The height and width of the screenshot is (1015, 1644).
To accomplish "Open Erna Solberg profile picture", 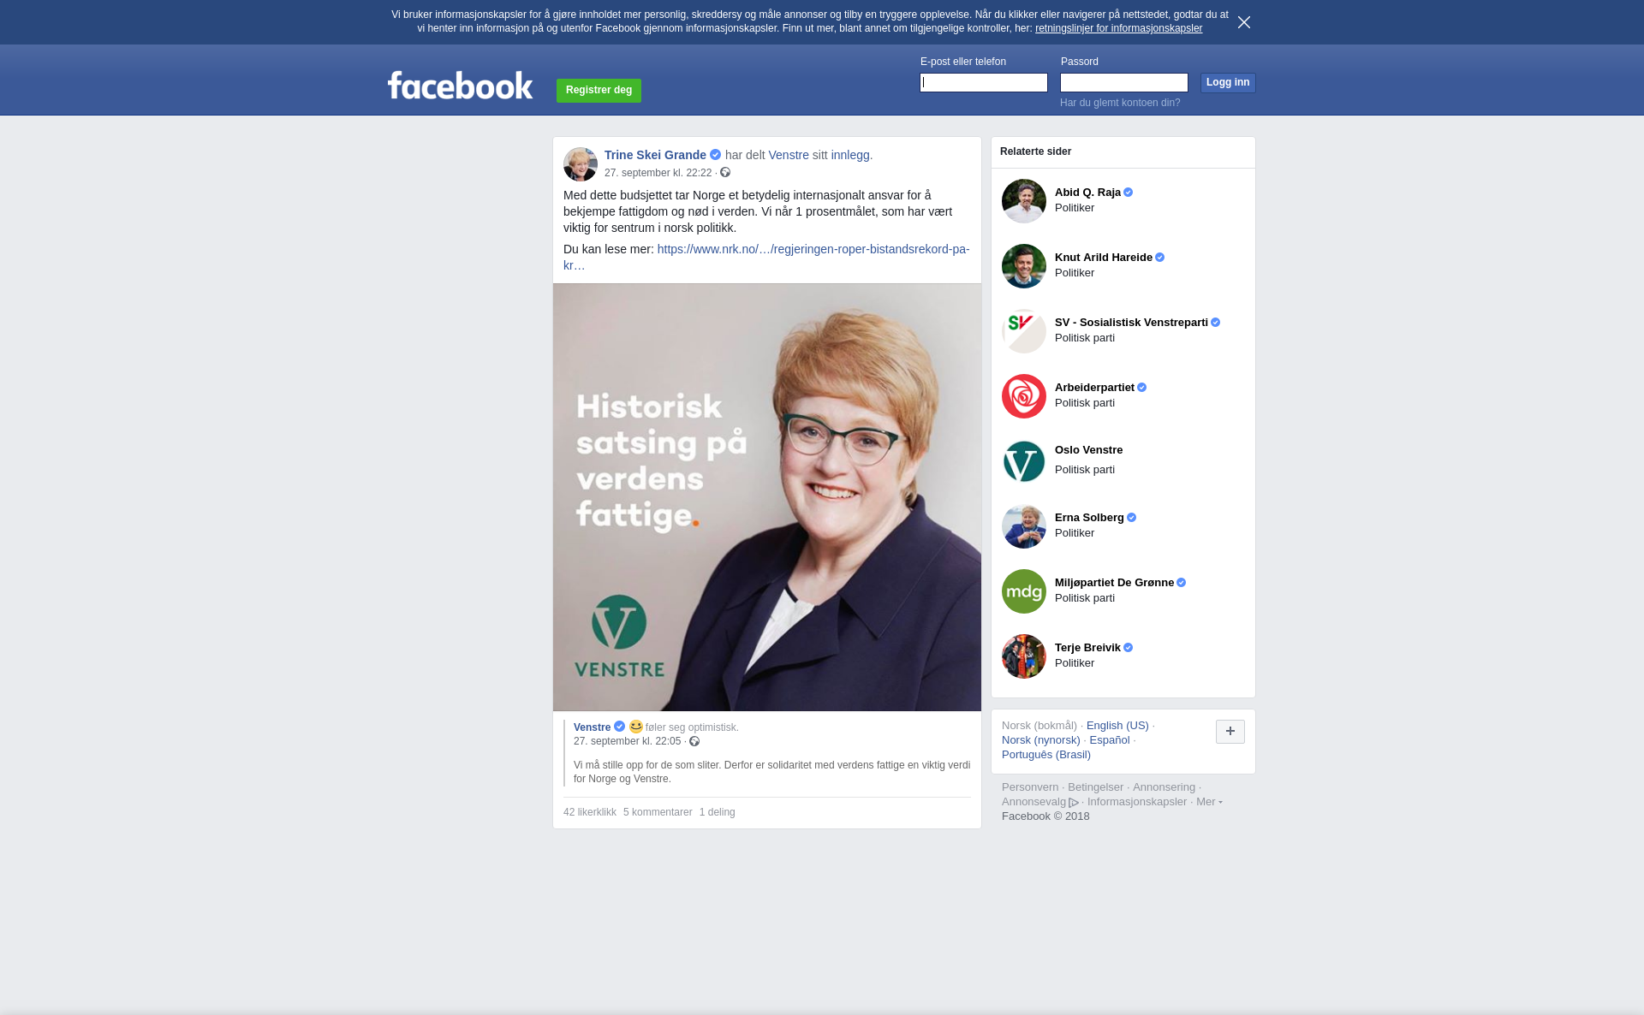I will point(1024,526).
